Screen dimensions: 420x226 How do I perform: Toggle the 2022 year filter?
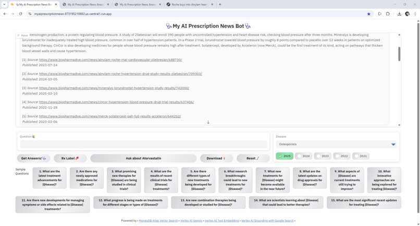[341, 156]
